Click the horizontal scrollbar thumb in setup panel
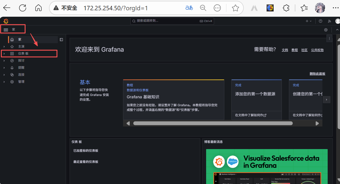 click(x=213, y=123)
